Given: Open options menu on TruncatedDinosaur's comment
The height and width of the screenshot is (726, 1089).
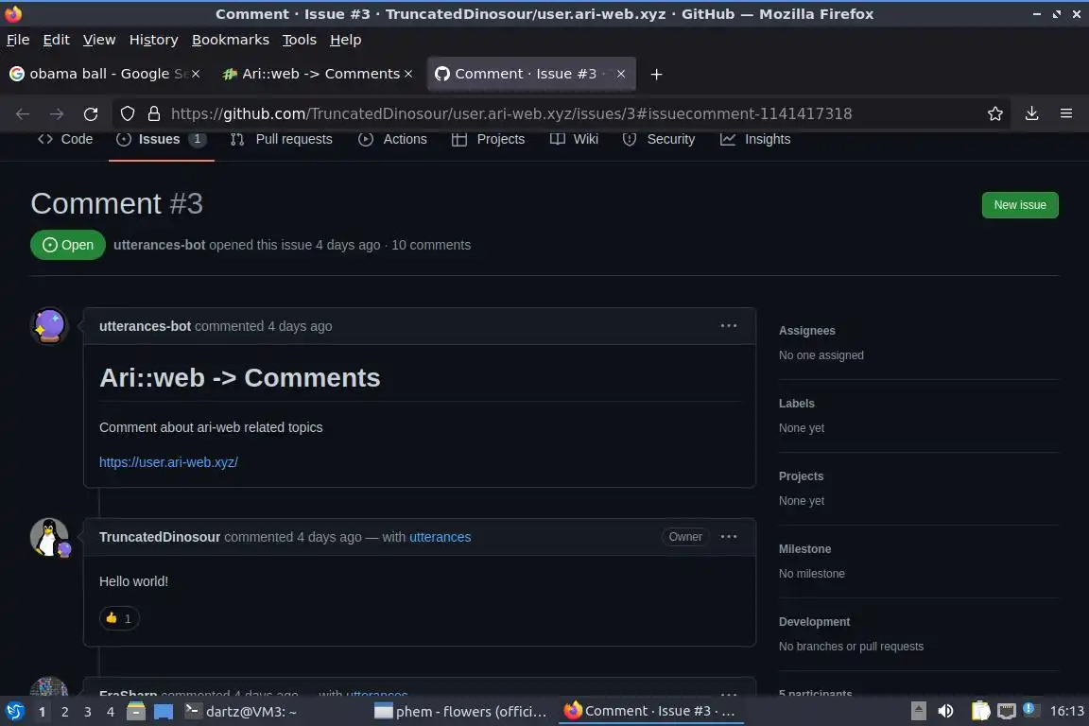Looking at the screenshot, I should (x=728, y=537).
